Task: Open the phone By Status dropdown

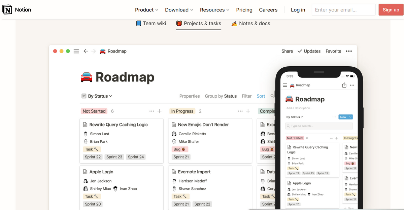Action: [x=295, y=117]
